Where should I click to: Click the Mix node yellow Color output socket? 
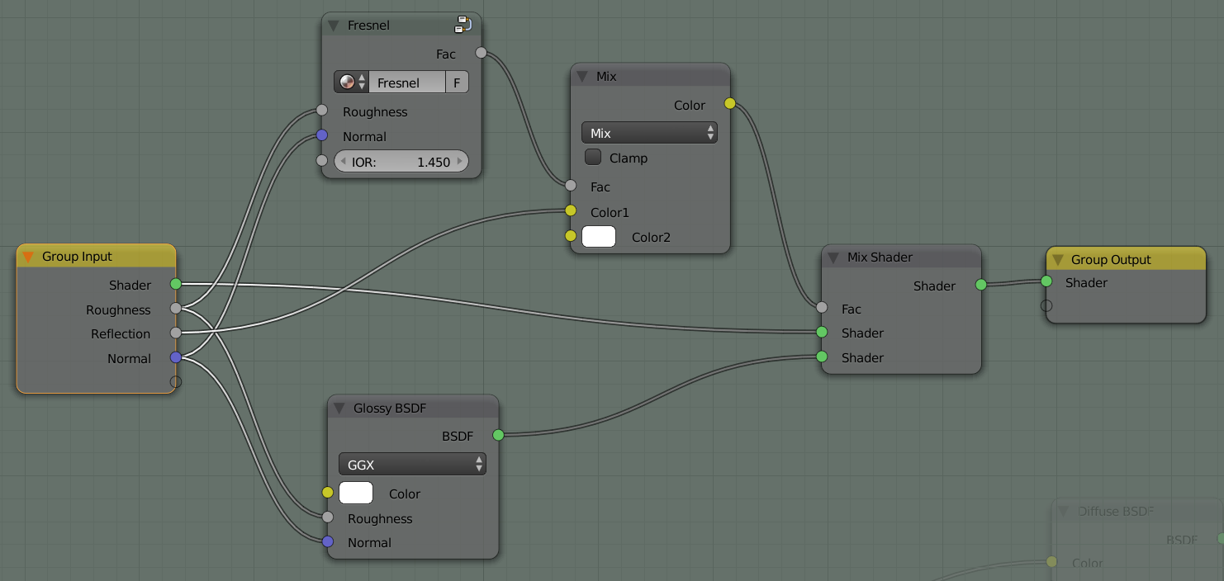[x=729, y=104]
